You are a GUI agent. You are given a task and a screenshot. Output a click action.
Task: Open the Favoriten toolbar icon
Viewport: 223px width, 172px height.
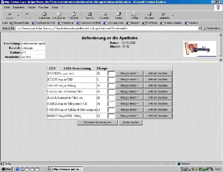pos(104,15)
